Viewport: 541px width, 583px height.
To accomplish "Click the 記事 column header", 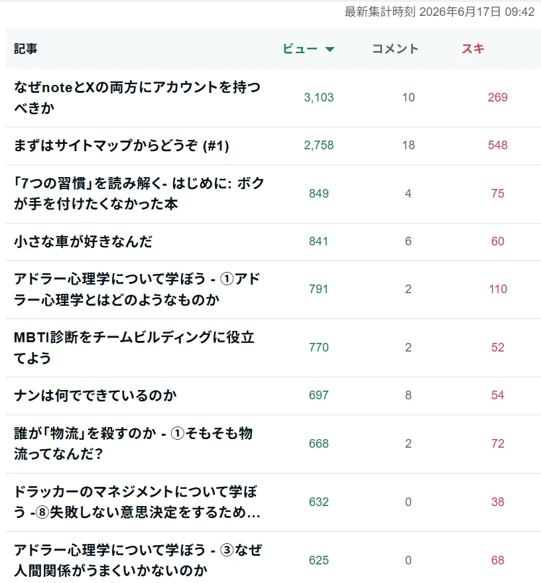I will pos(26,48).
